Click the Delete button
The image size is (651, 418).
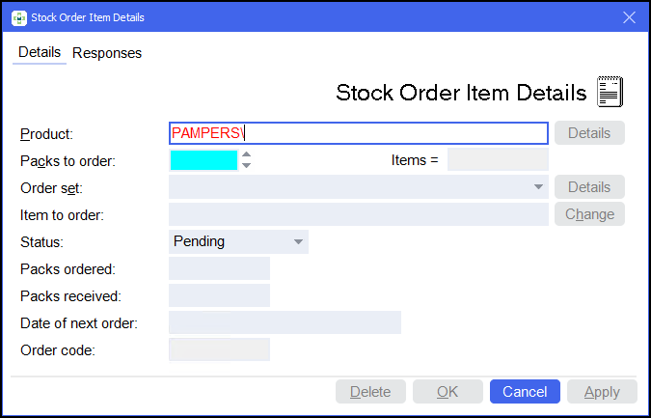pyautogui.click(x=370, y=391)
